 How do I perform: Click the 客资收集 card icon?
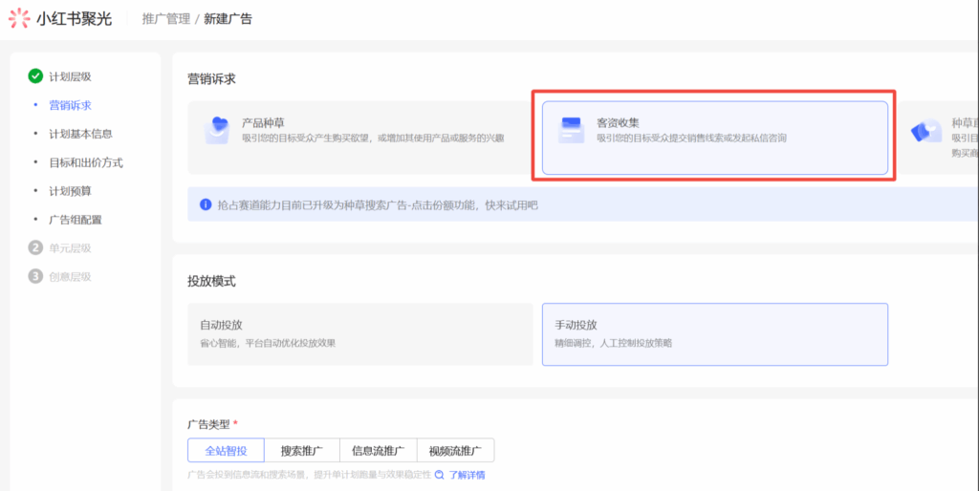(572, 130)
